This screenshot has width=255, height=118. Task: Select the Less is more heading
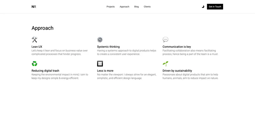(105, 71)
